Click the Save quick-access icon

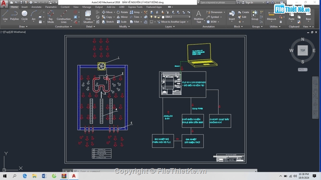click(21, 2)
